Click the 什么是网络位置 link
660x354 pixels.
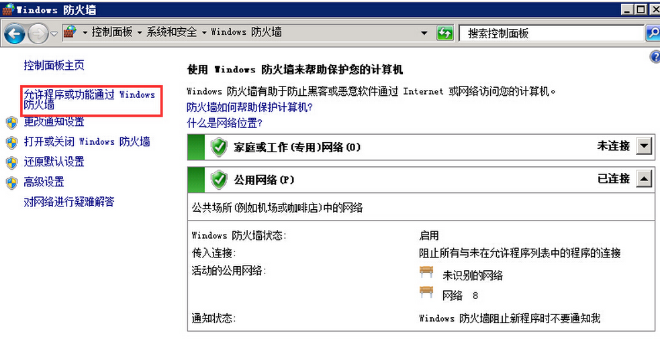tap(224, 123)
